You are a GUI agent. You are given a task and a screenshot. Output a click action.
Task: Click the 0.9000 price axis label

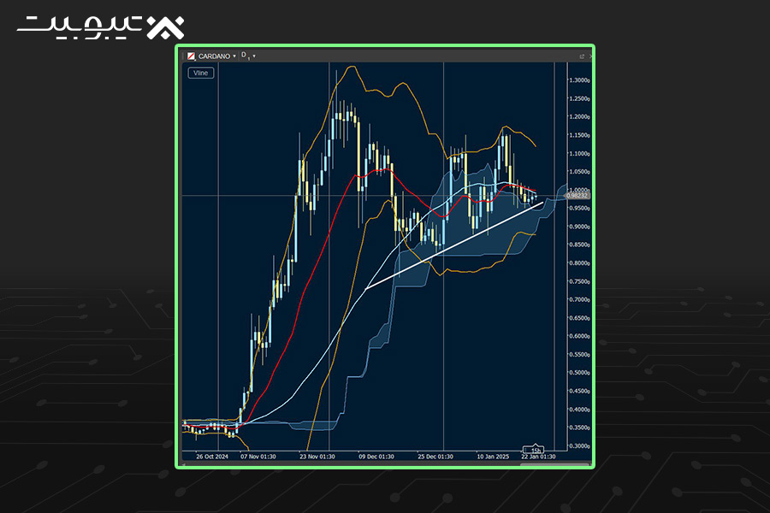(x=579, y=227)
